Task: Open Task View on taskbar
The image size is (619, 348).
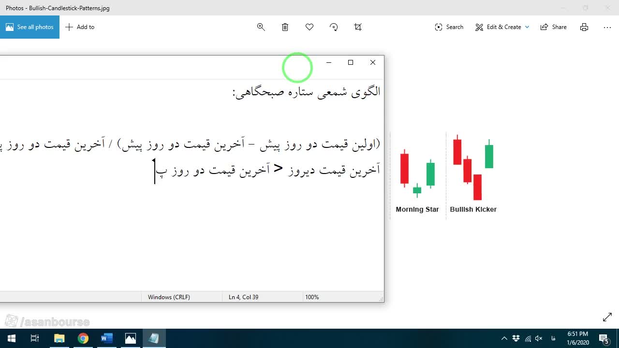Action: tap(35, 338)
